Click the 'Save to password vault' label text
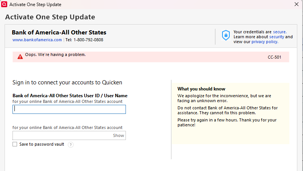 (42, 144)
